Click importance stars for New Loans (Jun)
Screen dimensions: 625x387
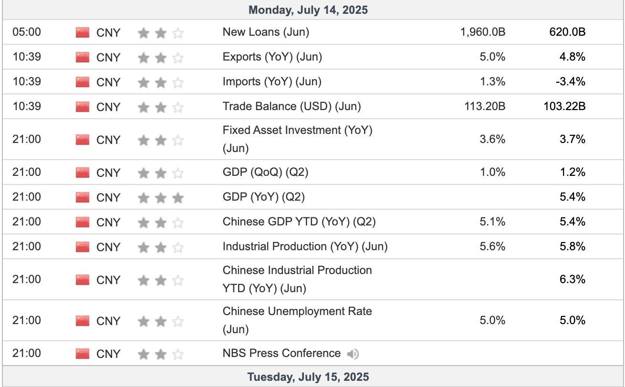tap(161, 33)
